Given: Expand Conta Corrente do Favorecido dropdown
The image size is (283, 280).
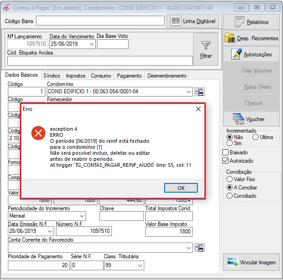Looking at the screenshot, I should click(x=189, y=248).
